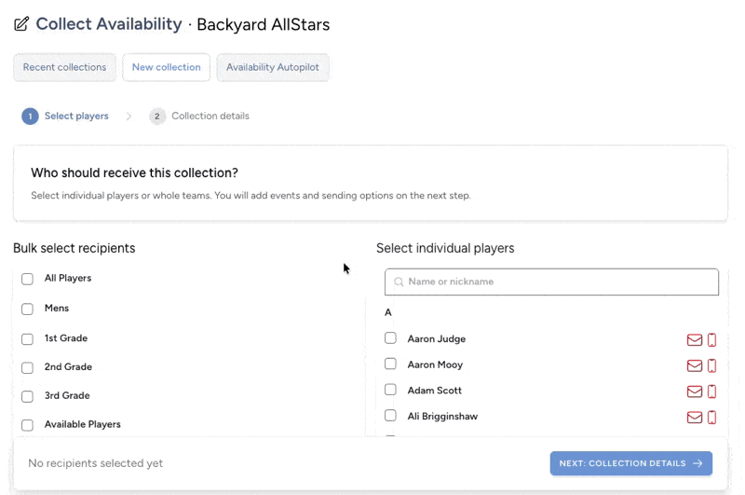
Task: Tick the Available Players checkbox
Action: (27, 425)
